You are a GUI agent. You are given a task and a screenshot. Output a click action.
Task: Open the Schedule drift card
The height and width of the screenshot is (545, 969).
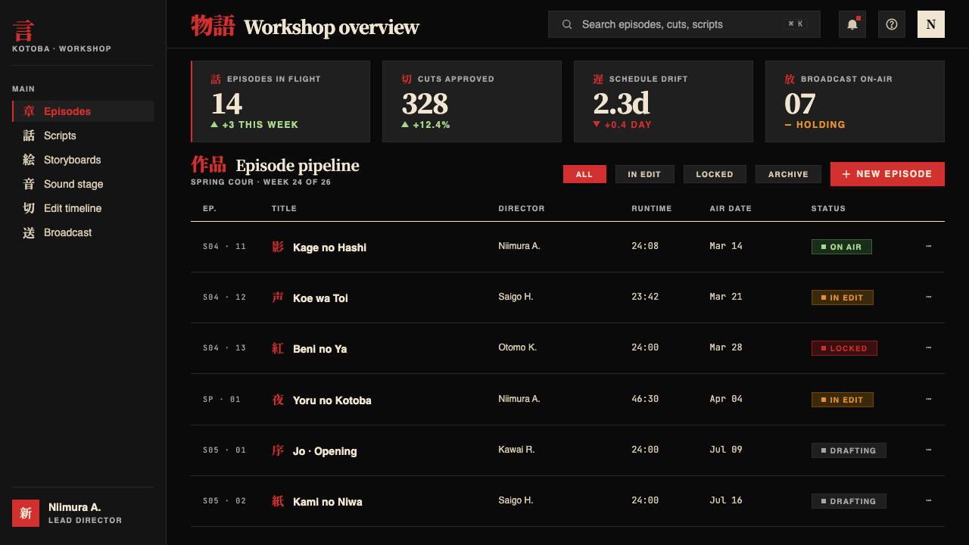663,101
